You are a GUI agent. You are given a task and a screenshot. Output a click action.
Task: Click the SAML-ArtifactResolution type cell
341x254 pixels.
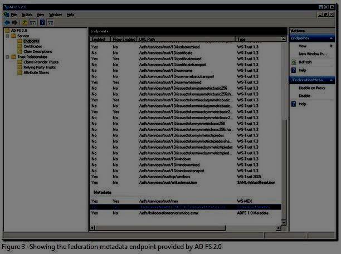click(256, 183)
